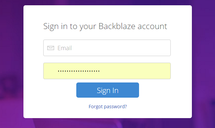Image resolution: width=215 pixels, height=128 pixels.
Task: Click the blue Sign In button
Action: [108, 90]
